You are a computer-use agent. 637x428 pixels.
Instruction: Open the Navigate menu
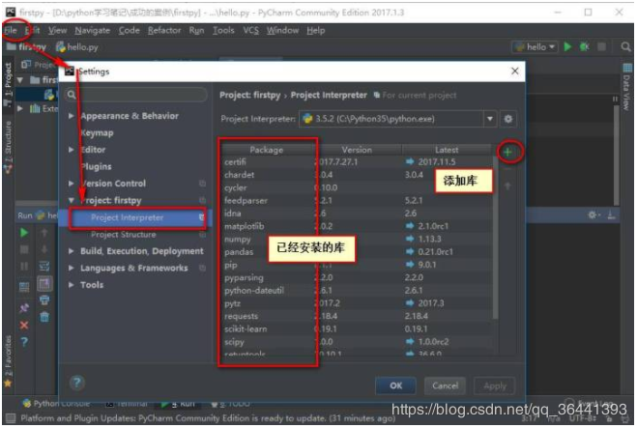tap(92, 31)
